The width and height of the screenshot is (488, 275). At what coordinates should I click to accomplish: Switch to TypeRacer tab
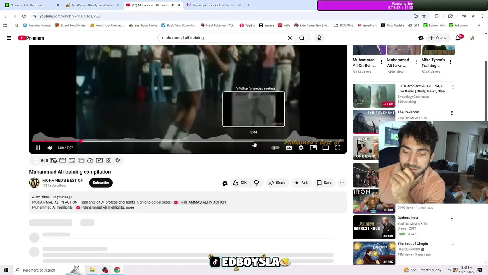pyautogui.click(x=93, y=5)
